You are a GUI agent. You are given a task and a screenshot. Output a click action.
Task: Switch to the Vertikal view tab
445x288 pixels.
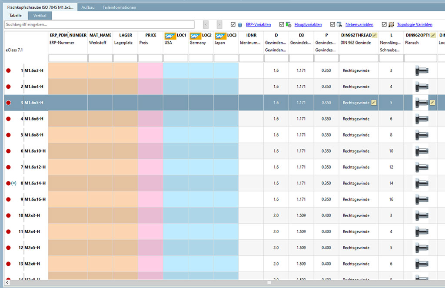point(40,15)
